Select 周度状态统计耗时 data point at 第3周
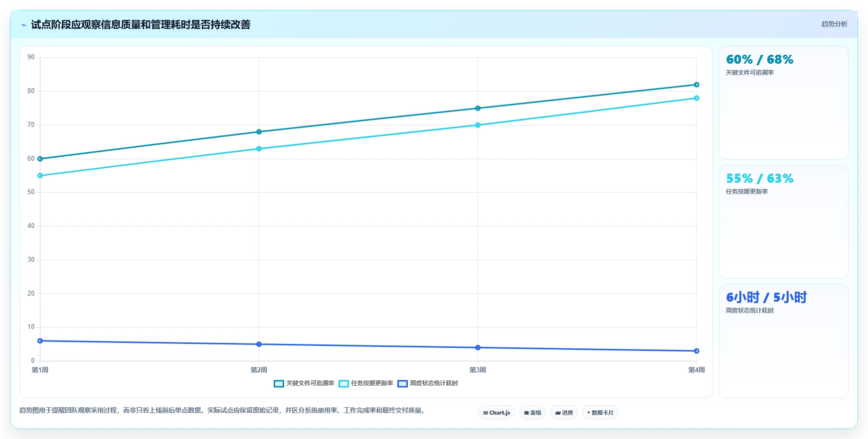This screenshot has height=439, width=868. (478, 347)
